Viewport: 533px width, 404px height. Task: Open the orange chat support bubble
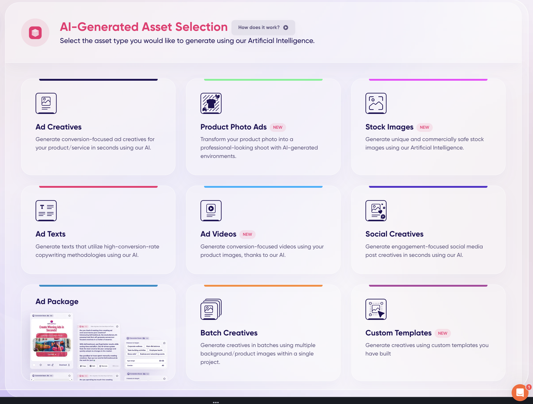point(520,392)
